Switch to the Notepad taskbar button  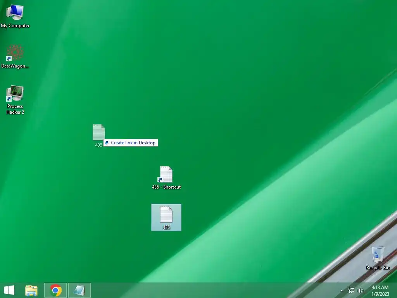tap(79, 290)
